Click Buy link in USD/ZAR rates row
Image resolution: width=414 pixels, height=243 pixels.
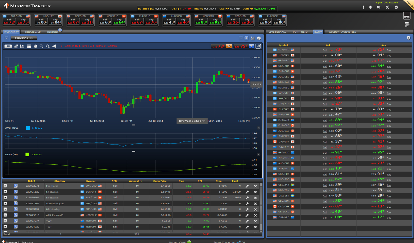pos(389,185)
